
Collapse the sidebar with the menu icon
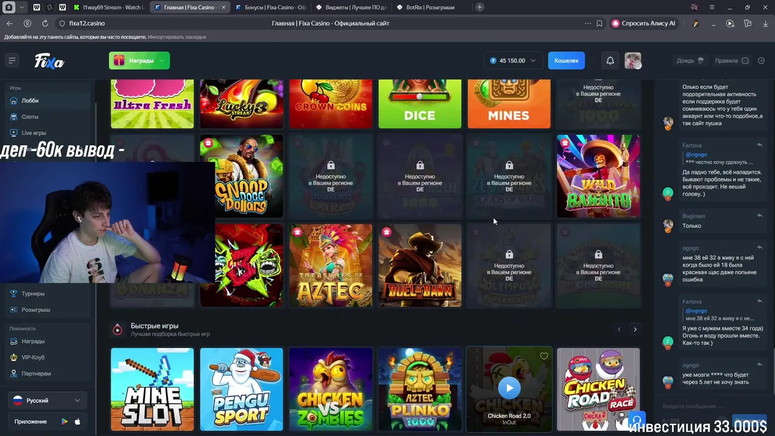pos(12,61)
